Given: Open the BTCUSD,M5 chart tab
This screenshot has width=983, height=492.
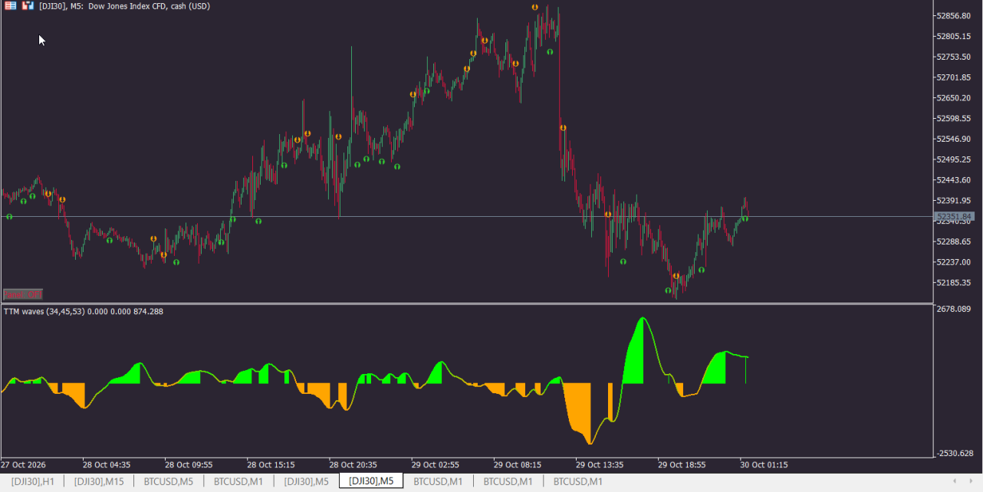Looking at the screenshot, I should (x=168, y=481).
